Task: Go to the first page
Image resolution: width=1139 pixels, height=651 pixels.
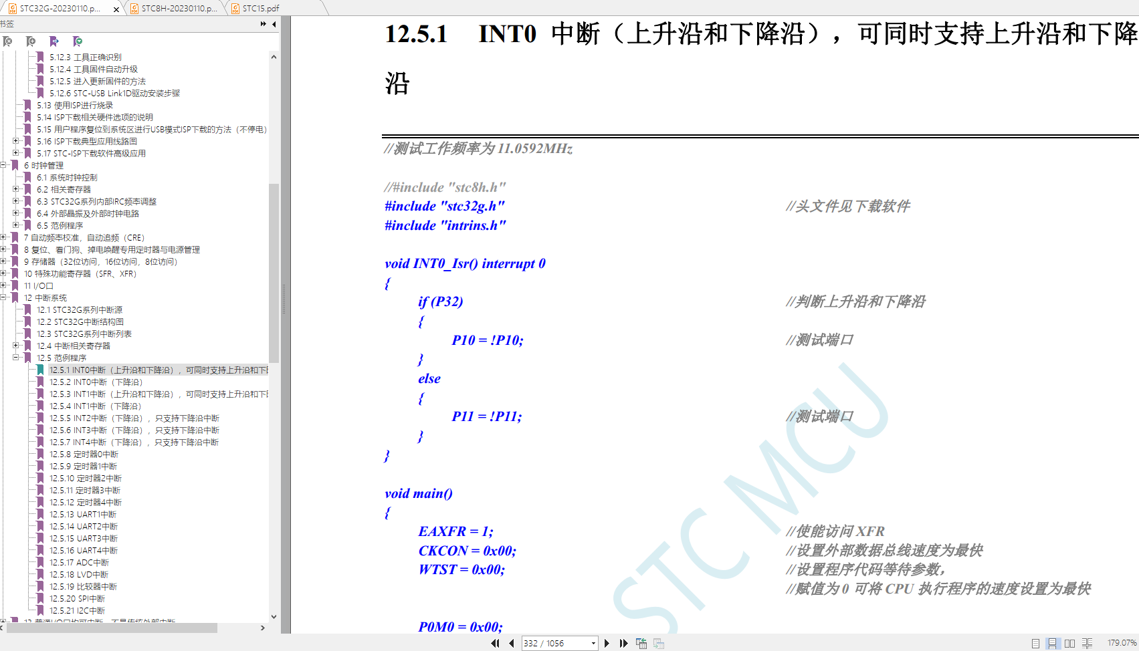Action: 495,643
